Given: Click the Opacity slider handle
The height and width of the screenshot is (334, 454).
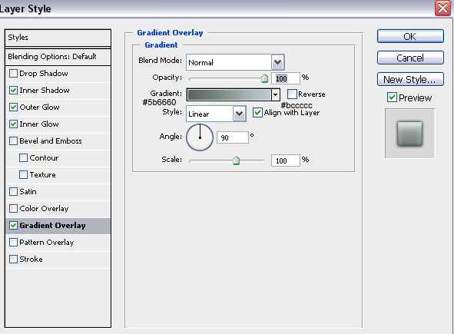Looking at the screenshot, I should point(264,78).
